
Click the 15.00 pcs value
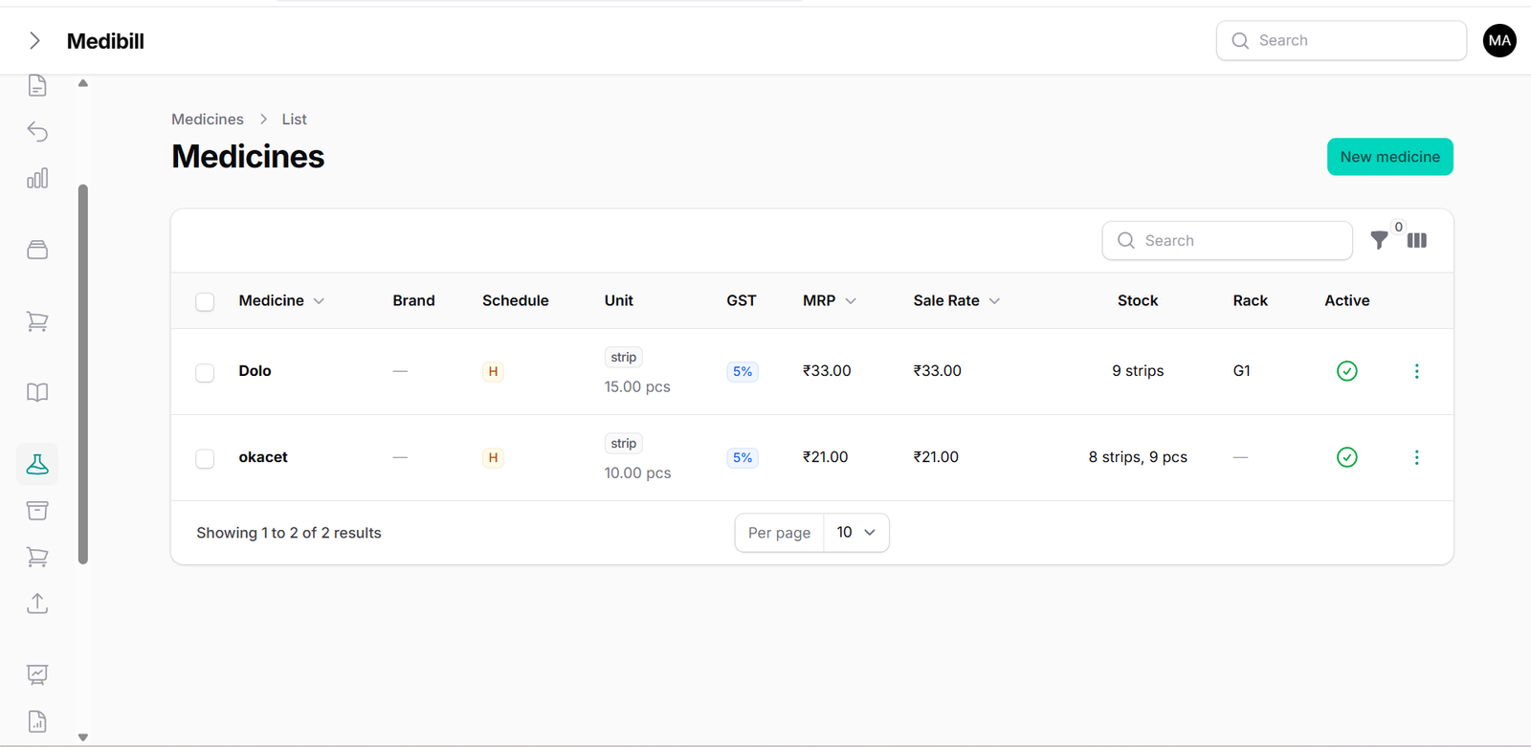click(x=637, y=386)
